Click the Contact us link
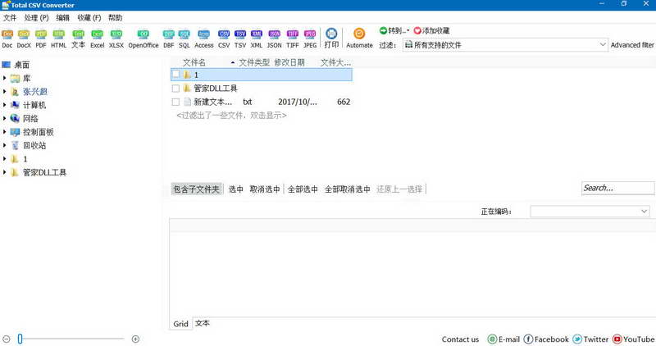Viewport: 656px width, 346px height. [460, 339]
